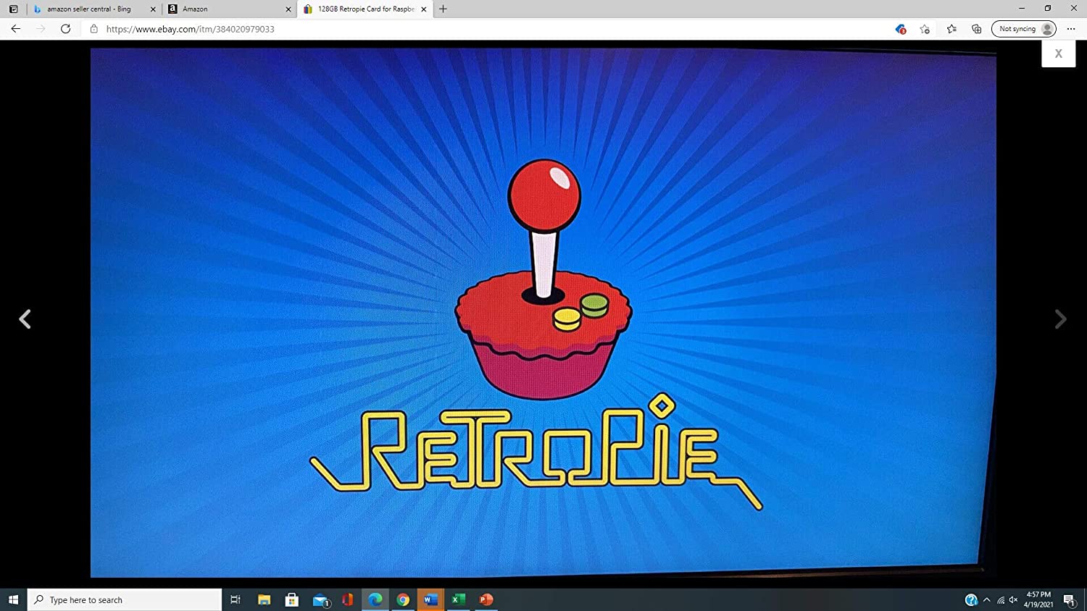Add this page to favorites
Image resolution: width=1087 pixels, height=611 pixels.
[925, 29]
